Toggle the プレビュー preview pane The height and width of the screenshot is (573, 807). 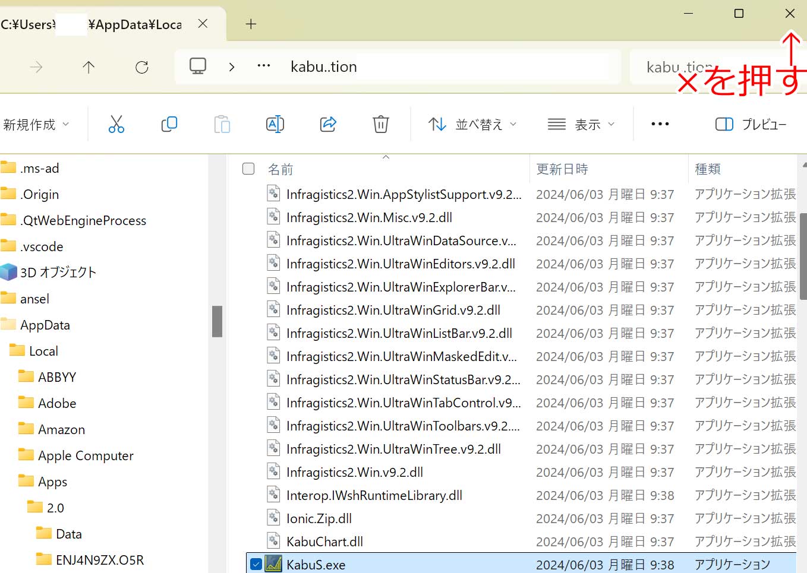(x=751, y=124)
